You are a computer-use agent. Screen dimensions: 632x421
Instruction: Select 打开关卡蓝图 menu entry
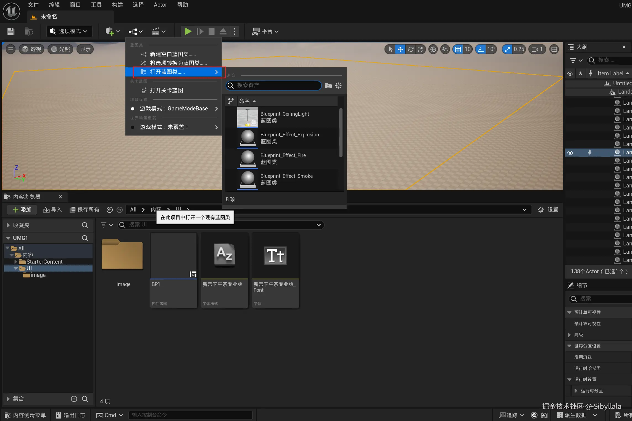tap(166, 90)
